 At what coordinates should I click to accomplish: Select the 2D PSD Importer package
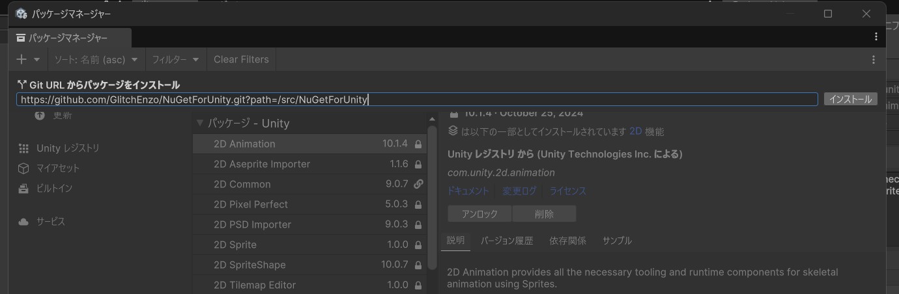point(309,224)
